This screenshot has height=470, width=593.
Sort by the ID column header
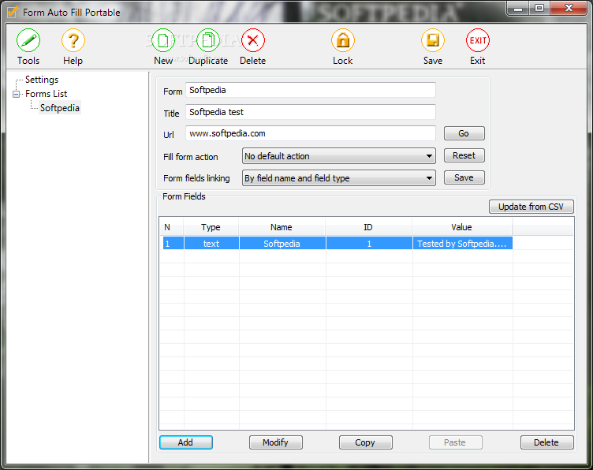[x=369, y=227]
